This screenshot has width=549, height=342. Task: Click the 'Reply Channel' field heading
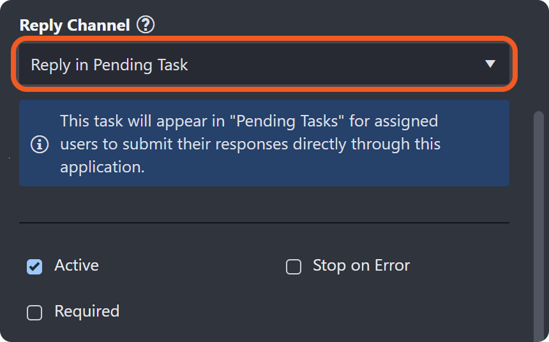pyautogui.click(x=75, y=26)
